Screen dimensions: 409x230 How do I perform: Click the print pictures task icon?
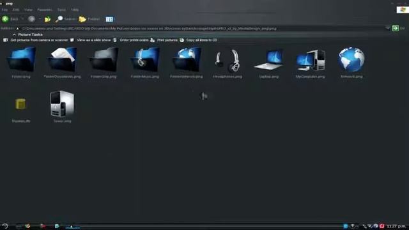(x=153, y=40)
